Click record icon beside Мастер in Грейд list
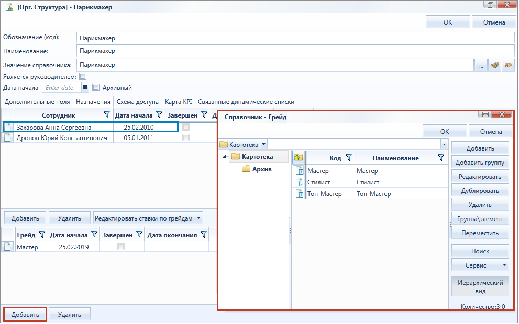The width and height of the screenshot is (519, 324). (x=299, y=171)
